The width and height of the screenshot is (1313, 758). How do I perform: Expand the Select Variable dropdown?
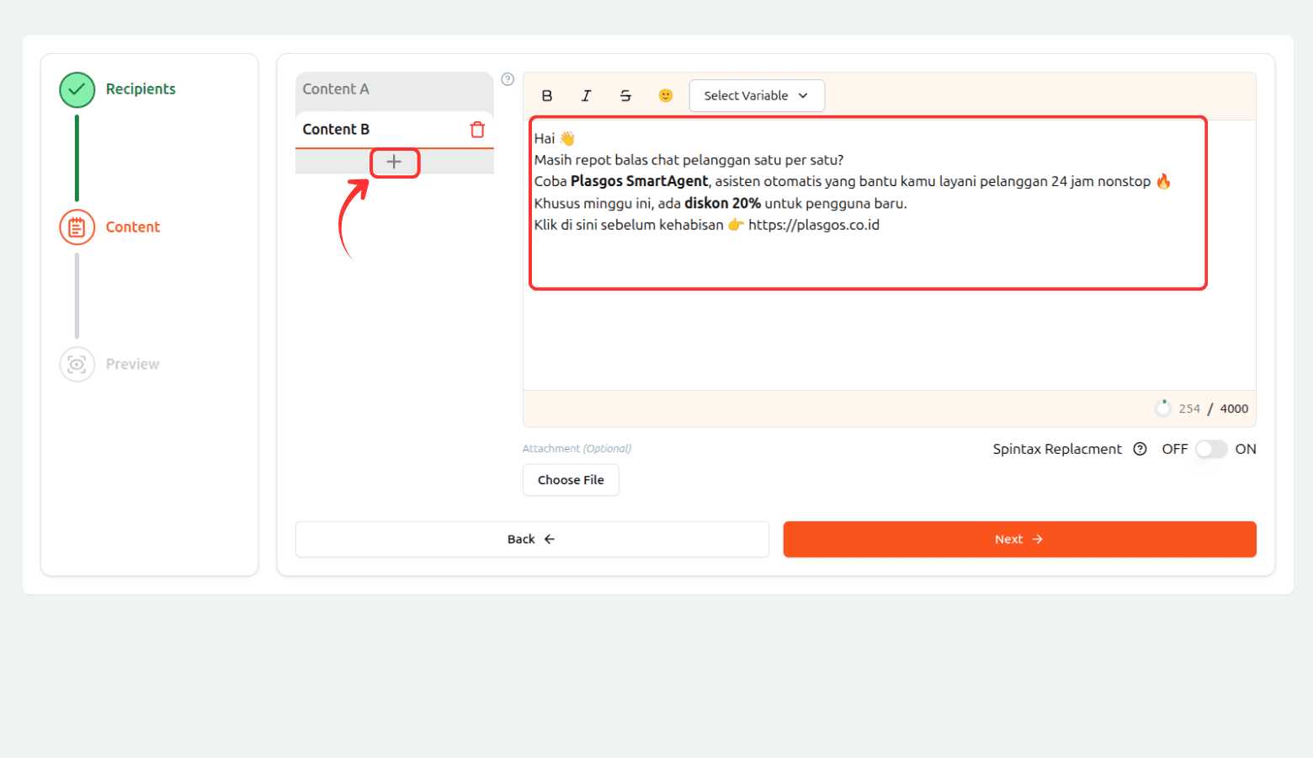click(756, 96)
